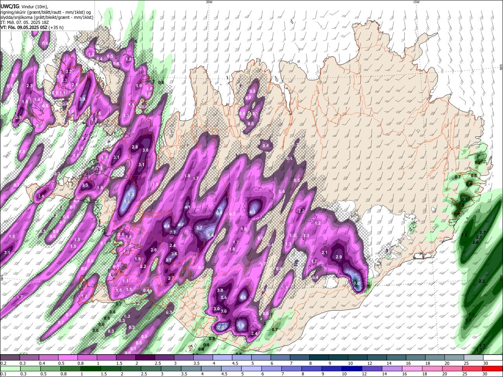The width and height of the screenshot is (503, 377).
Task: Click the light pink 16–18 swatch, lower scale
Action: coord(412,368)
